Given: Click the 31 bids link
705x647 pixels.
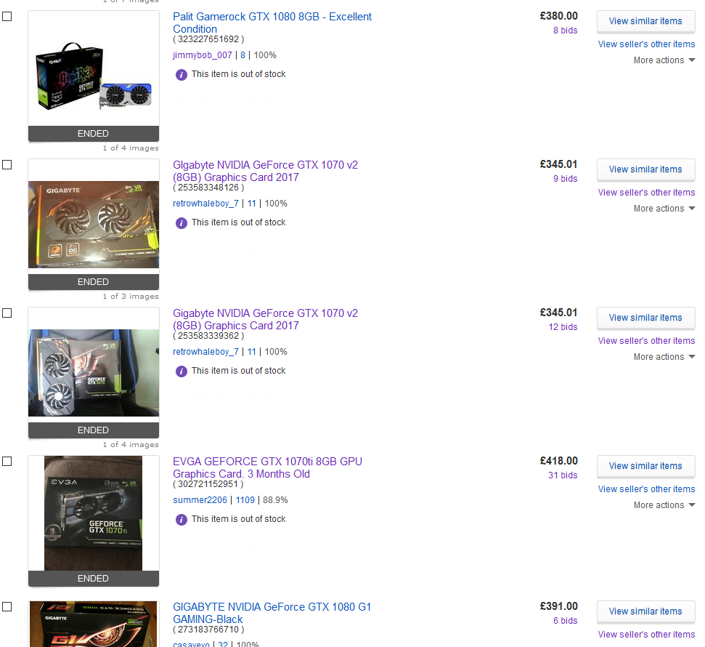Looking at the screenshot, I should 563,475.
